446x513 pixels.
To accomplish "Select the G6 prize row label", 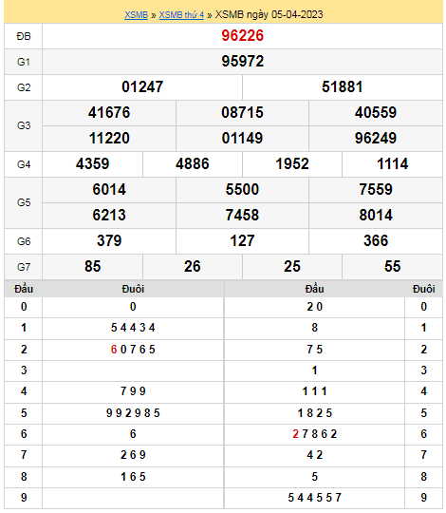I will [24, 241].
